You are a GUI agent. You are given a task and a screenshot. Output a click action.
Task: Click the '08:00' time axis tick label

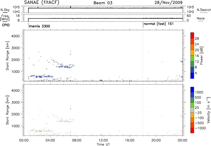click(x=77, y=140)
